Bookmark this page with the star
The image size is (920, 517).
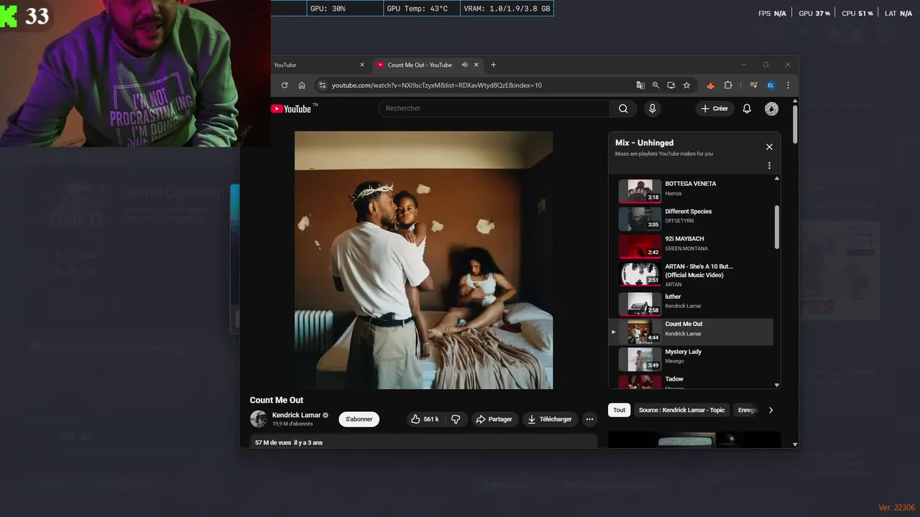686,85
